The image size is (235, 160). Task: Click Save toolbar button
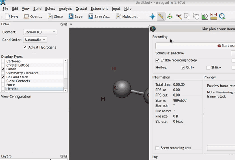[x=75, y=16]
